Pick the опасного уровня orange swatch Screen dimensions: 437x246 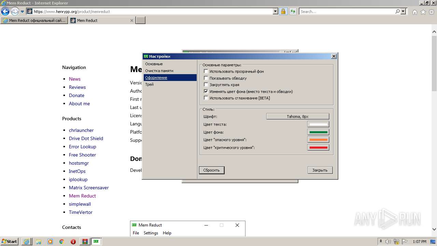pyautogui.click(x=318, y=140)
